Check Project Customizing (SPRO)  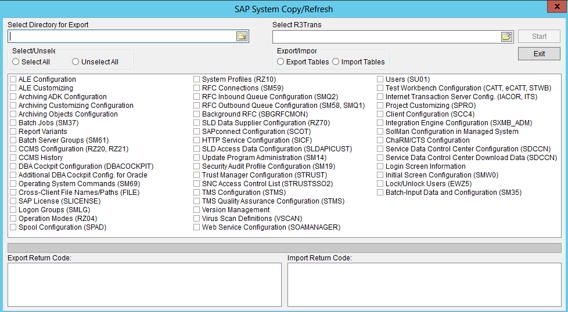point(380,105)
